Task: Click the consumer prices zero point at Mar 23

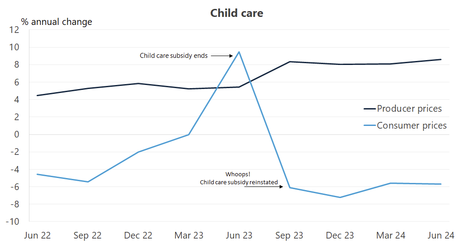Action: point(189,134)
